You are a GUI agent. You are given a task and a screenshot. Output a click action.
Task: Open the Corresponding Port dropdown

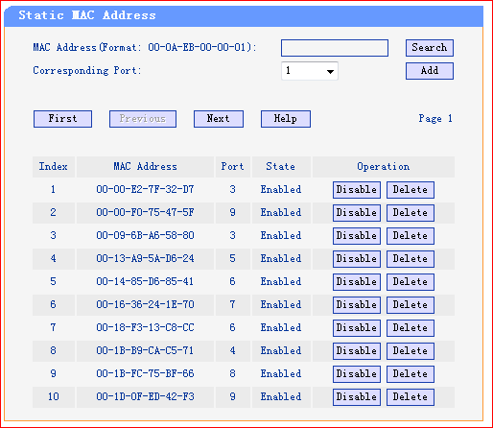point(310,71)
